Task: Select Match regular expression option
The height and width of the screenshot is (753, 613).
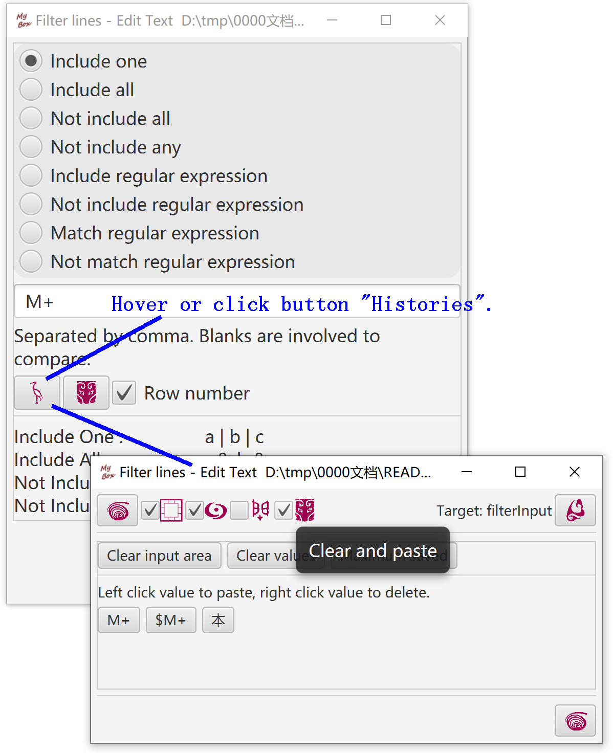Action: (31, 233)
